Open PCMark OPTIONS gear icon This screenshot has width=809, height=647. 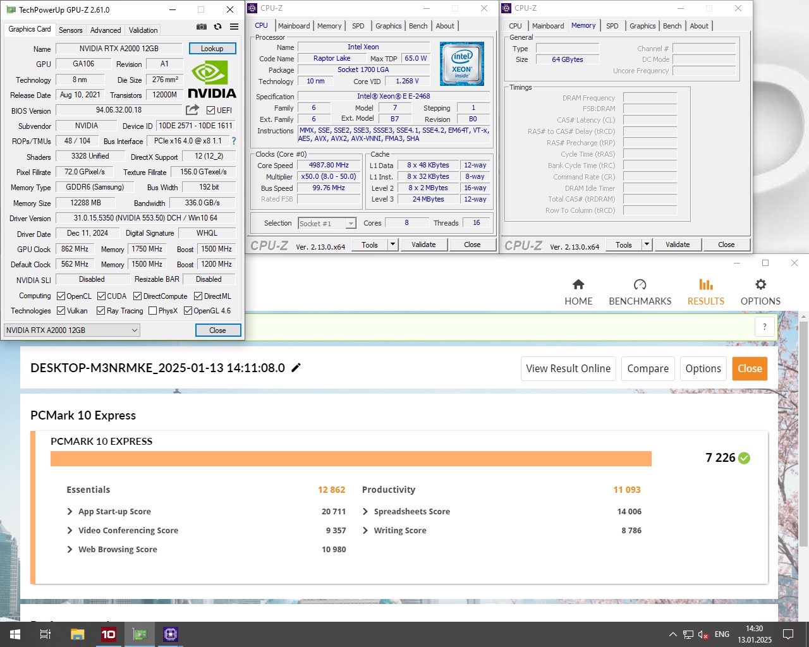pos(760,284)
